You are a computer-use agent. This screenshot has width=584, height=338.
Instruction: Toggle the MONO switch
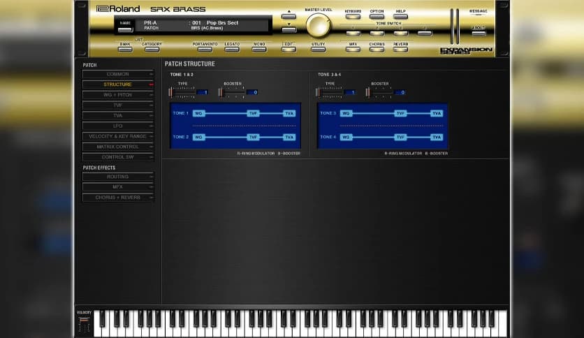[259, 49]
